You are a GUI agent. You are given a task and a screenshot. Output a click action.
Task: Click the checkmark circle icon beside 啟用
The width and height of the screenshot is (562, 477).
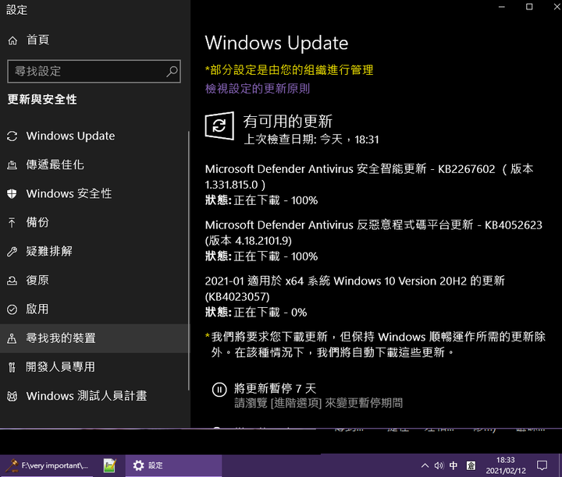coord(12,309)
